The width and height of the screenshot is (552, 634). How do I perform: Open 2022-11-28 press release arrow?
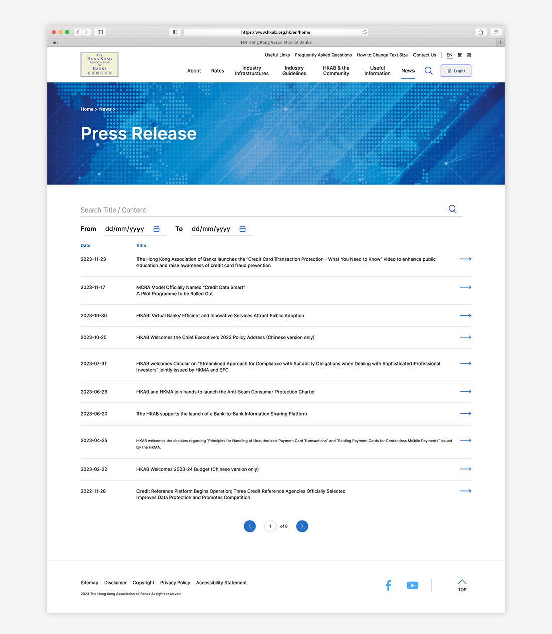(465, 491)
